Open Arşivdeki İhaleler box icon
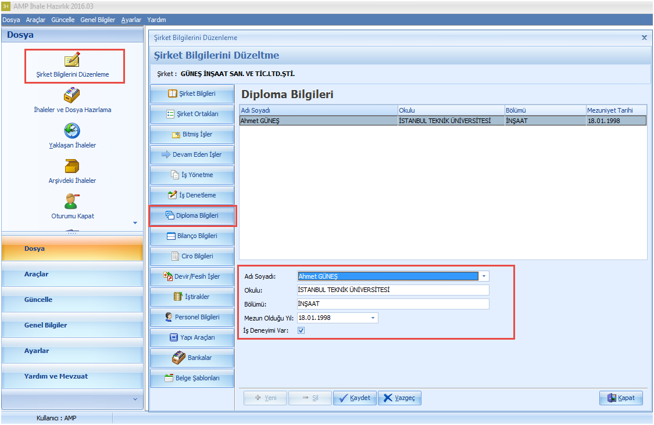Image resolution: width=654 pixels, height=425 pixels. tap(72, 167)
